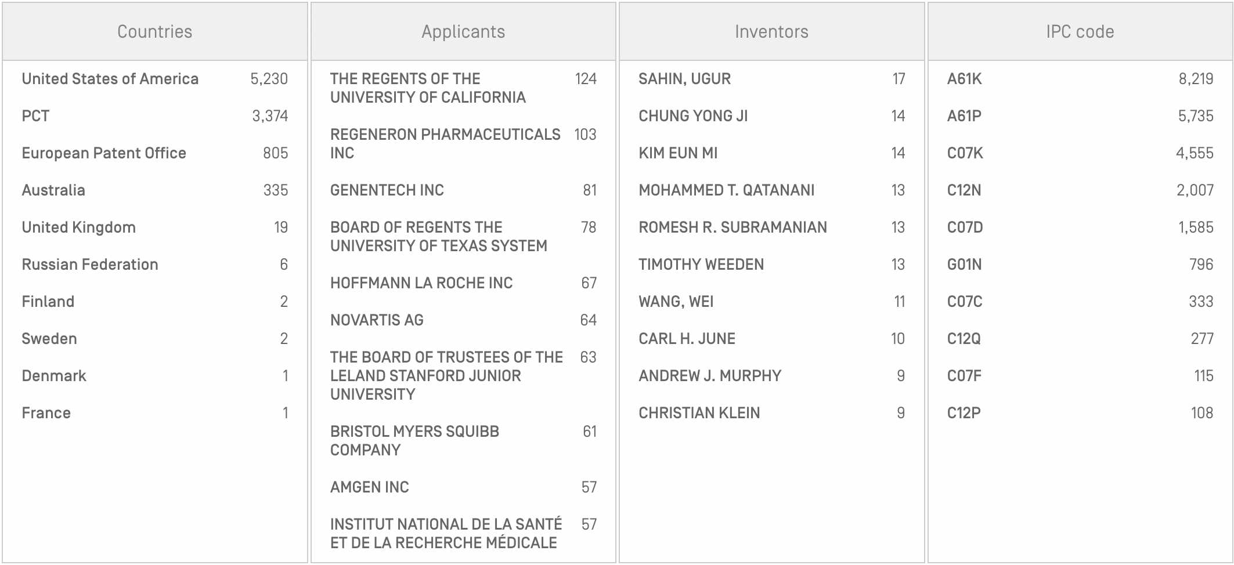Click Novartis AG in Applicants

[x=377, y=320]
